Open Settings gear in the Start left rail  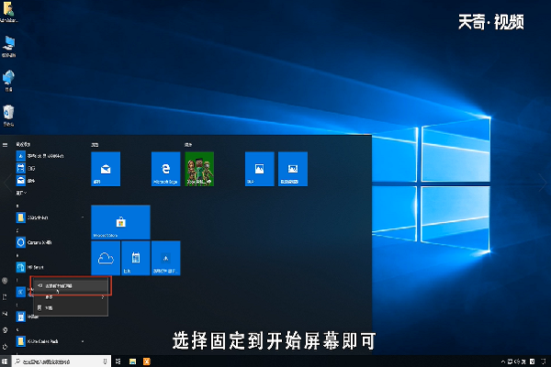point(5,330)
